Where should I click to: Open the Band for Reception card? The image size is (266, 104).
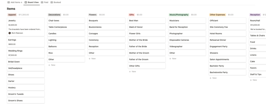(x=187, y=27)
